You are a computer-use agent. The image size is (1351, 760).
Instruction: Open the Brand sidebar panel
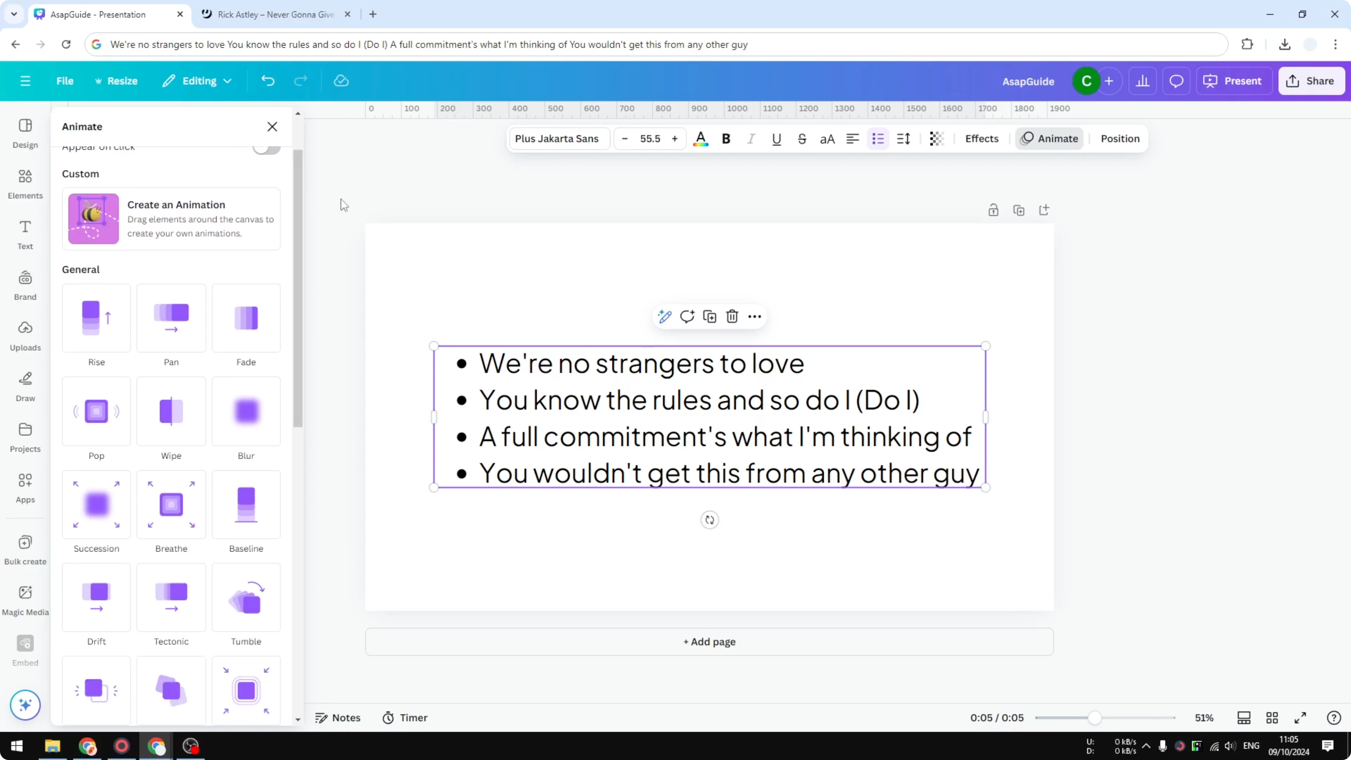coord(25,285)
